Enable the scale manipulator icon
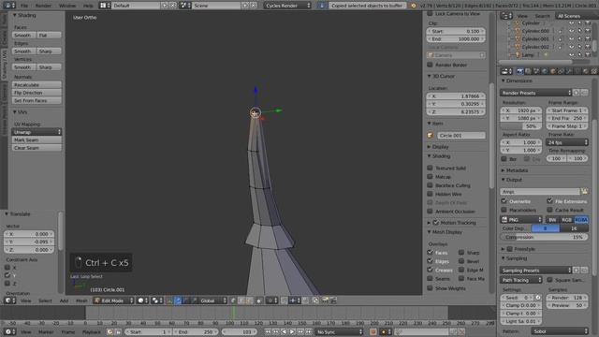 pos(194,300)
